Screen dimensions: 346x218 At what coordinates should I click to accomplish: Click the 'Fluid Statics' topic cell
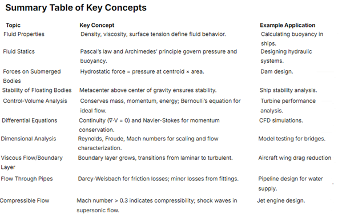point(19,51)
